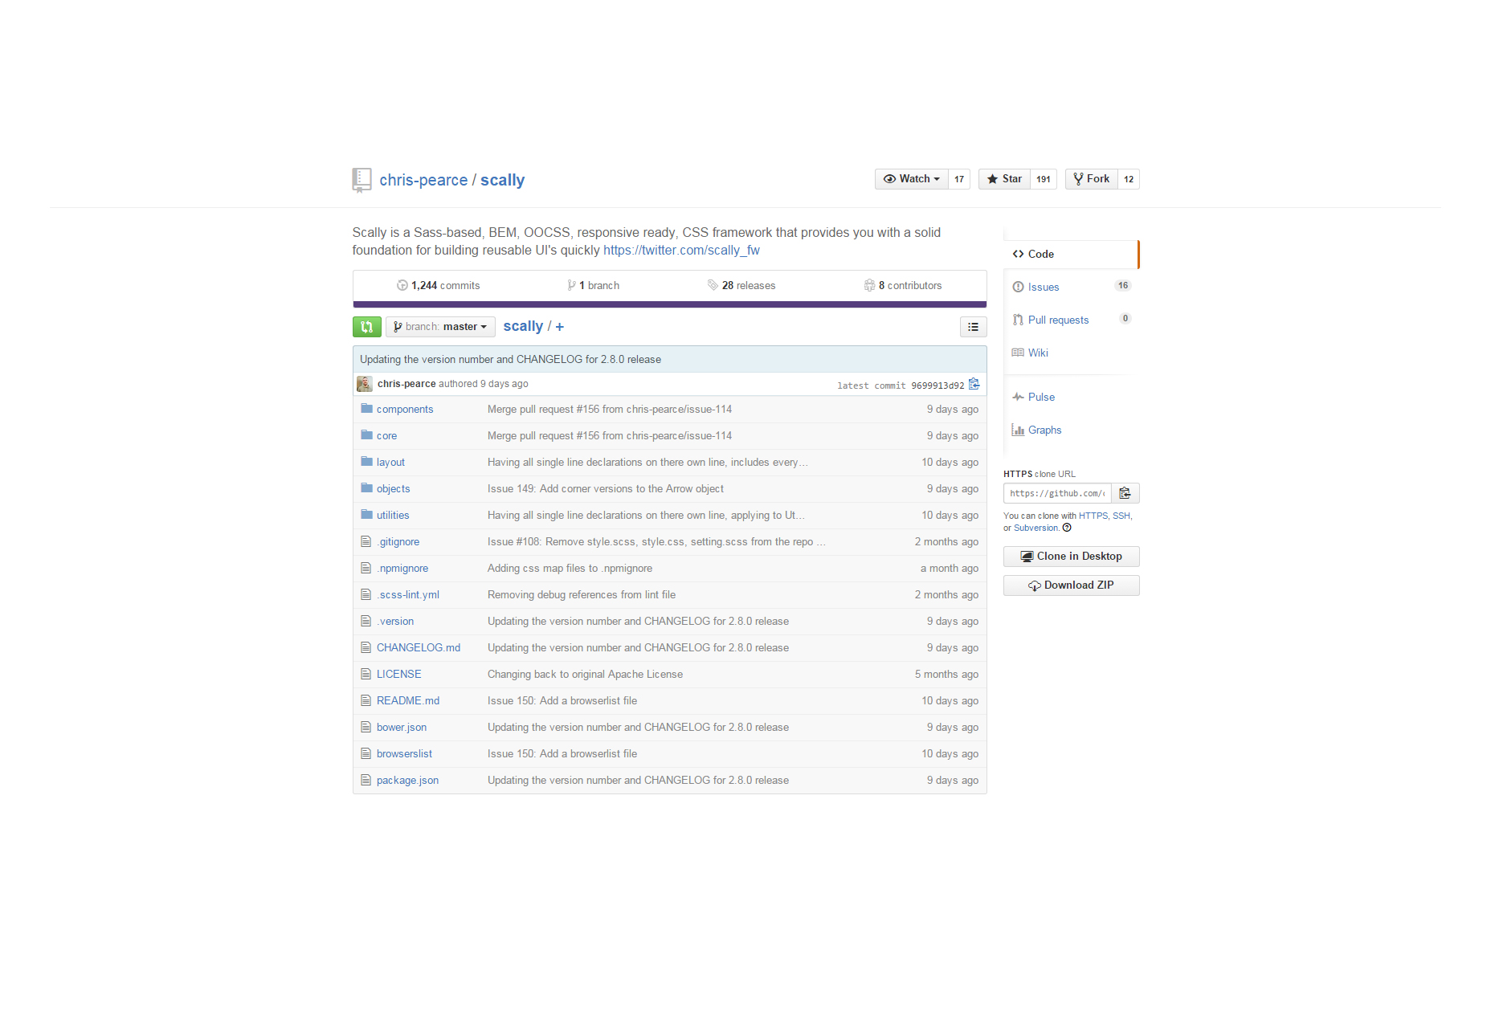This screenshot has width=1491, height=1028.
Task: Click the language breakdown color bar
Action: point(669,304)
